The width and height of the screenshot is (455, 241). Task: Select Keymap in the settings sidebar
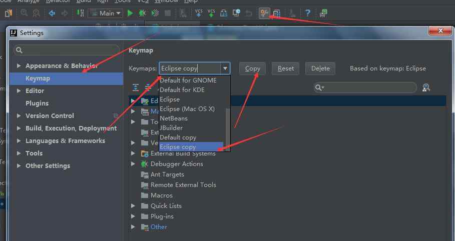tap(67, 78)
